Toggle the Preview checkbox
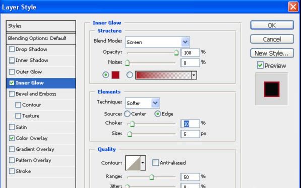Image resolution: width=301 pixels, height=188 pixels. [260, 65]
